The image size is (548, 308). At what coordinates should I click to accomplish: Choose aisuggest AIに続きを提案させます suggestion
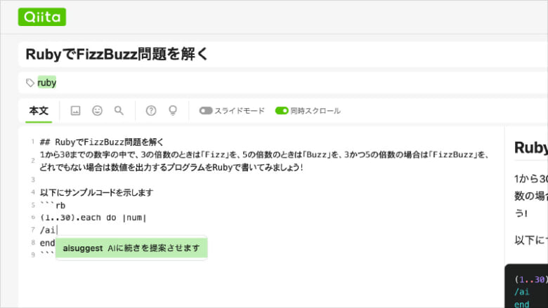click(131, 248)
